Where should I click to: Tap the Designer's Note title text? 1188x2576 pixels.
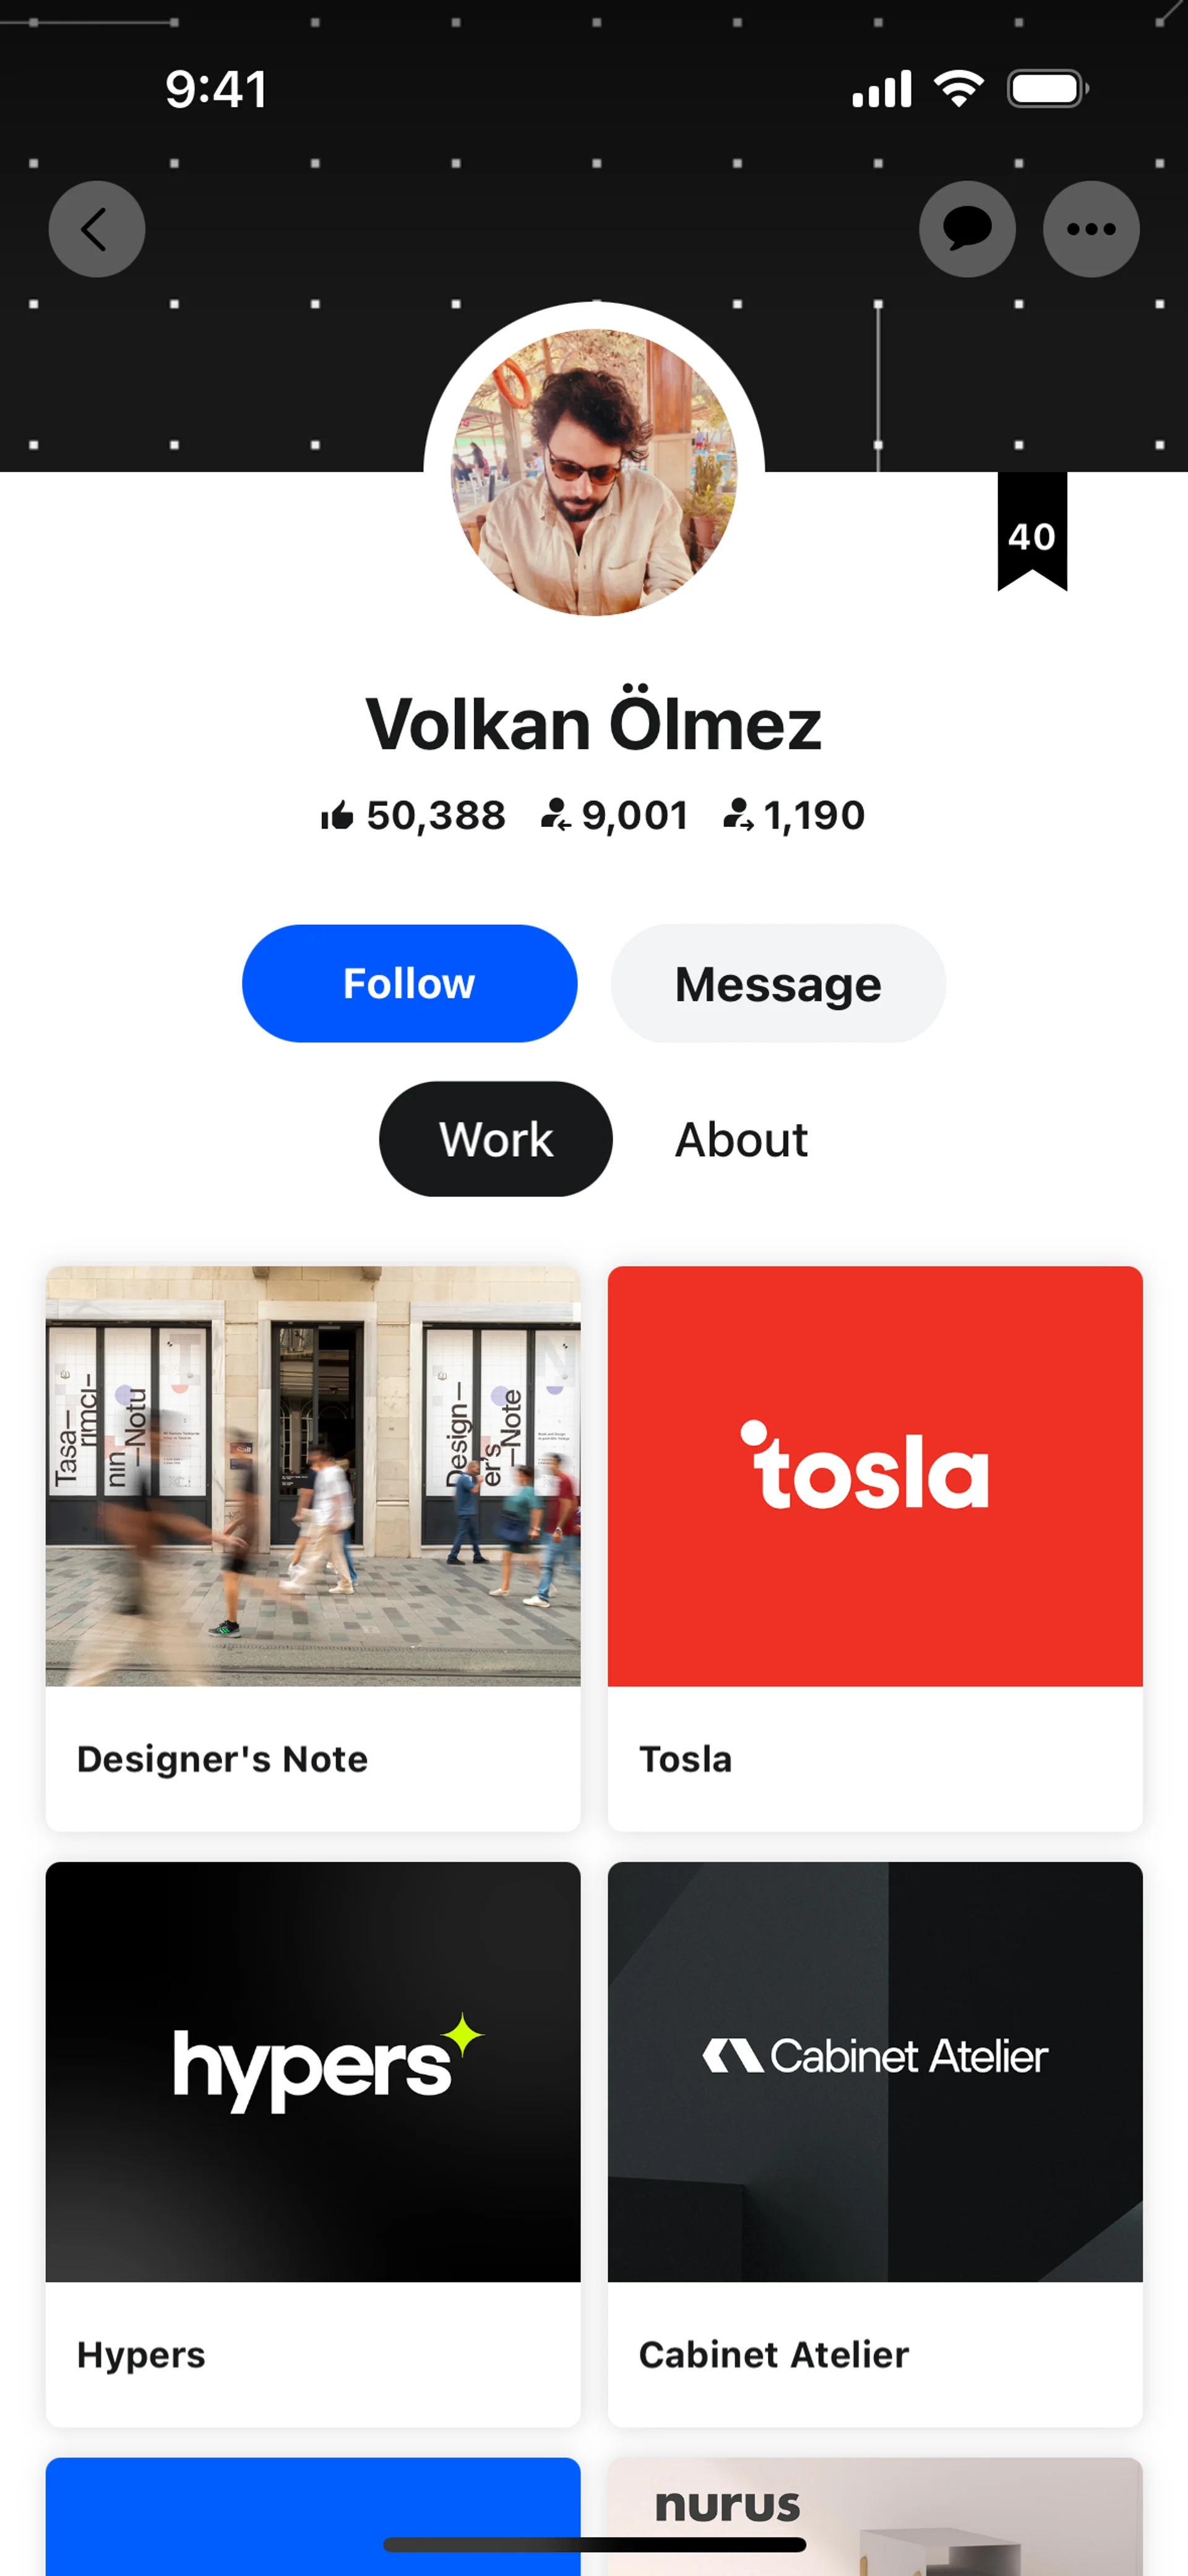coord(222,1759)
